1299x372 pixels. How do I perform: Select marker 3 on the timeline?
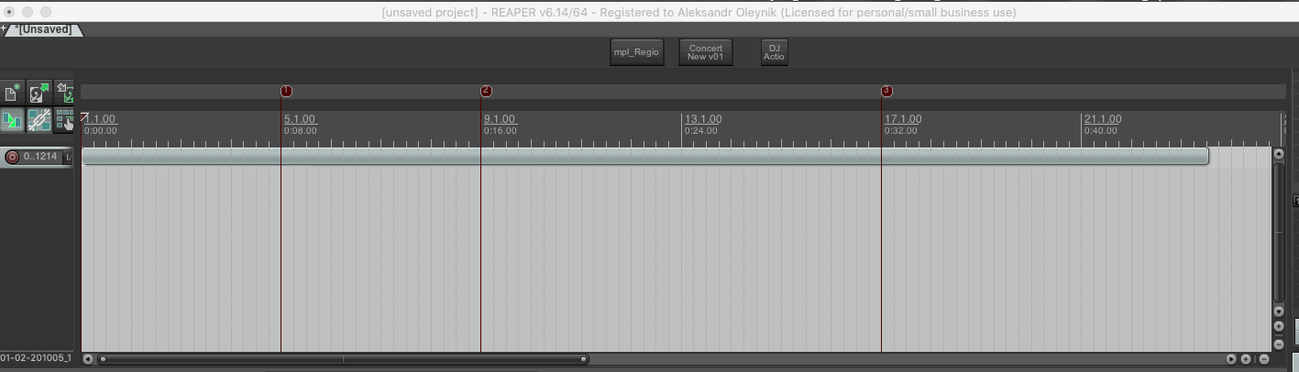(x=886, y=91)
